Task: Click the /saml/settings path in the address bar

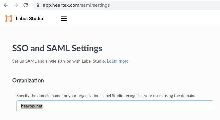Action: click(x=94, y=5)
